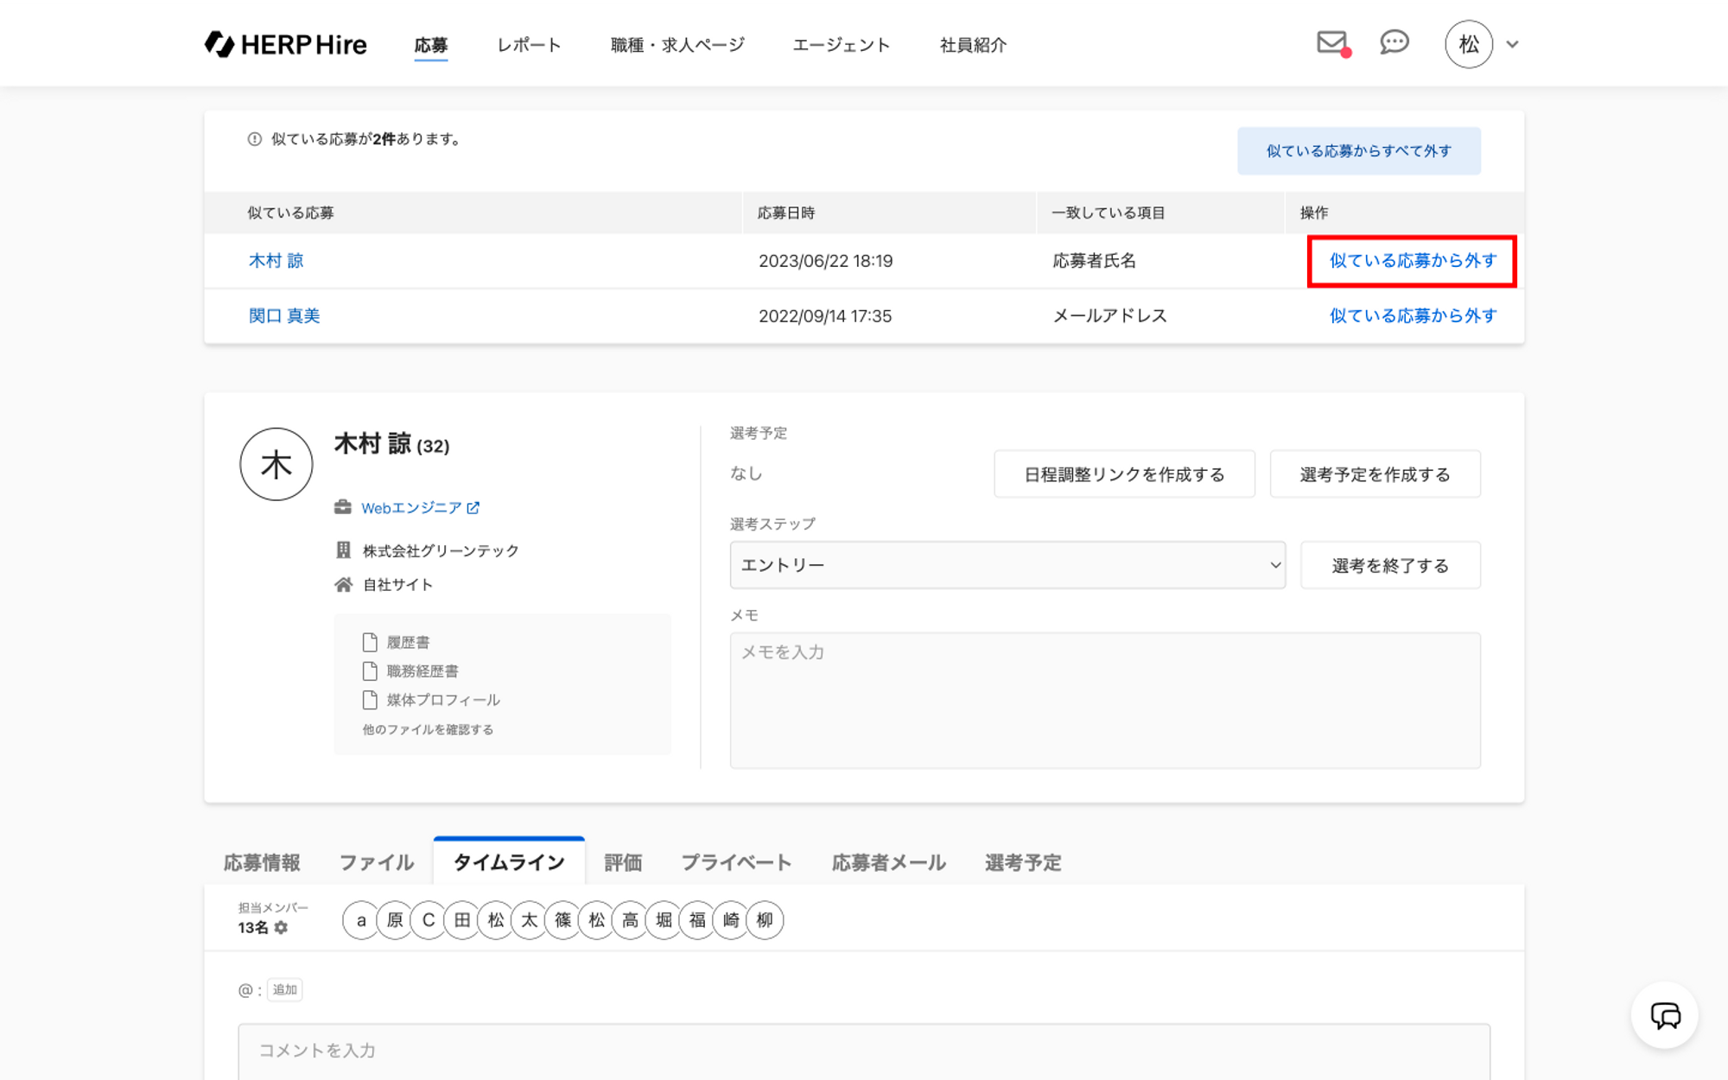Open the Webエンジニア job link
This screenshot has width=1728, height=1080.
point(411,508)
